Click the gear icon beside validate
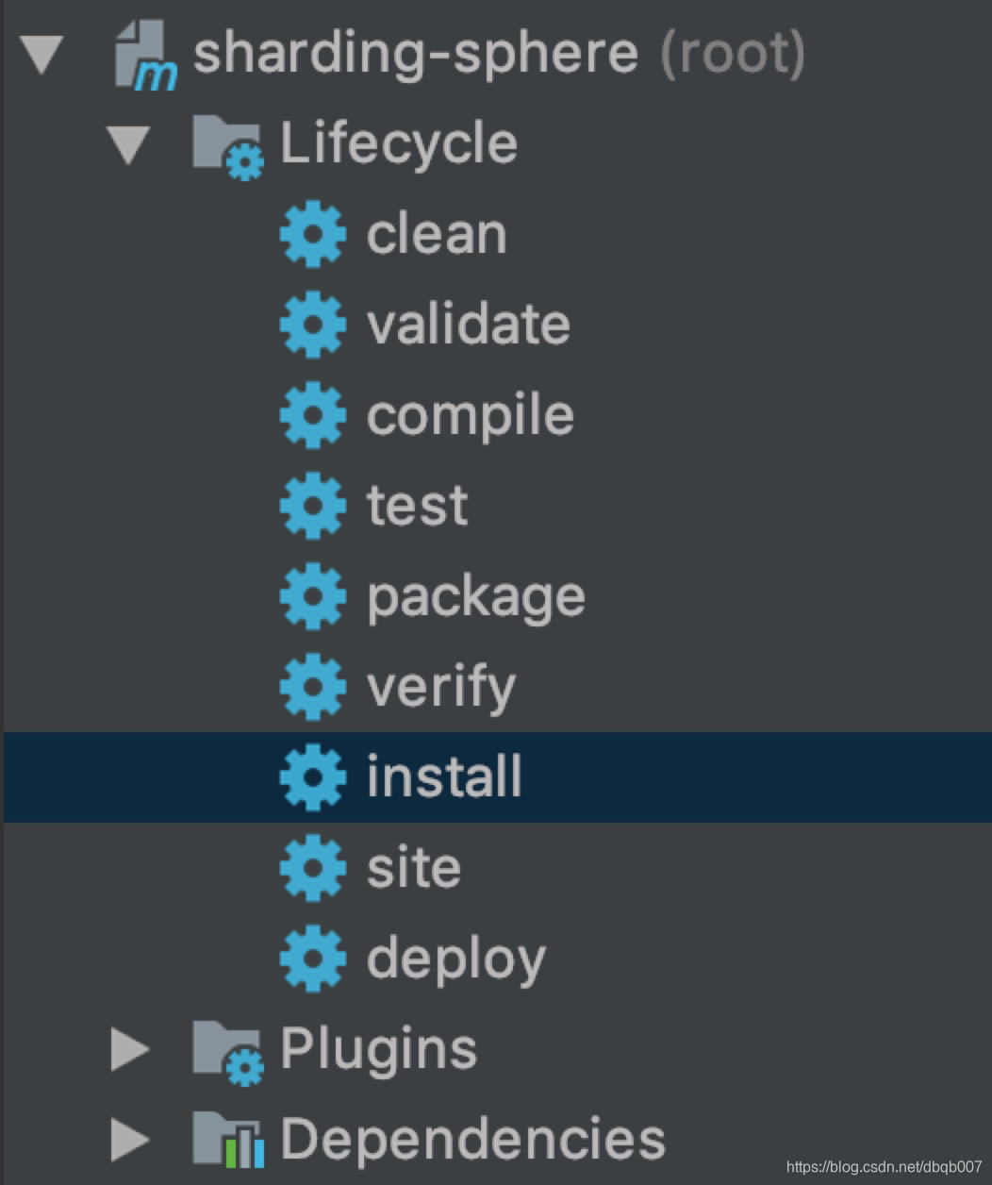 [313, 325]
